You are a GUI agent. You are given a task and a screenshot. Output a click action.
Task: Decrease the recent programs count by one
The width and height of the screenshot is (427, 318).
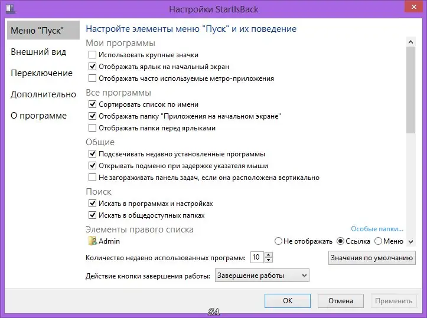coord(269,260)
